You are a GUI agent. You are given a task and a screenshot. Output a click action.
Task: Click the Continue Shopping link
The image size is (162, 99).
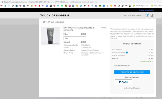tap(133, 88)
